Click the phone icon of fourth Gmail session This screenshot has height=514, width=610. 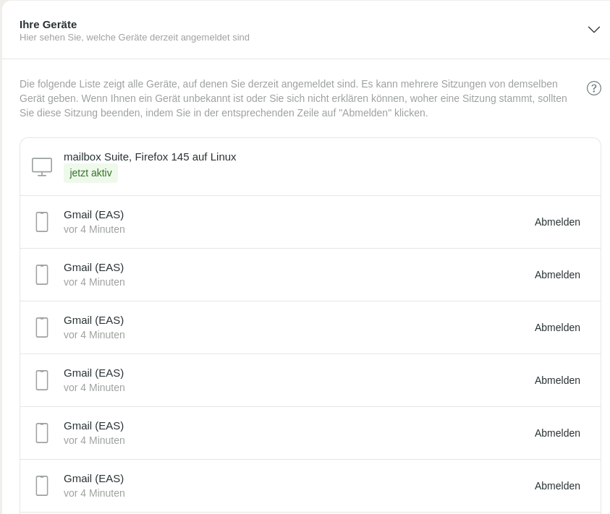(42, 380)
